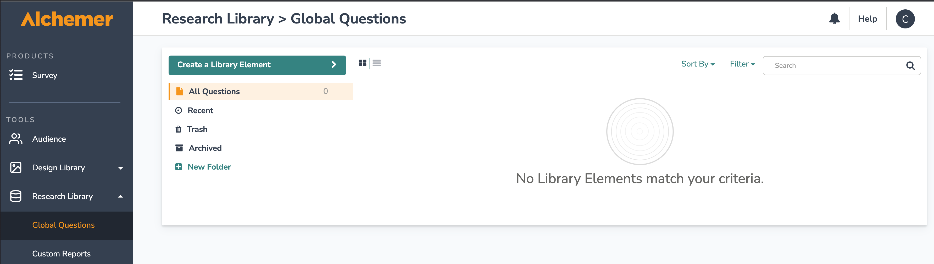Click the Audience people icon

click(x=16, y=139)
